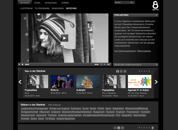Open the Agenda 21 In Action thumbnail
The height and width of the screenshot is (130, 178).
pyautogui.click(x=139, y=82)
